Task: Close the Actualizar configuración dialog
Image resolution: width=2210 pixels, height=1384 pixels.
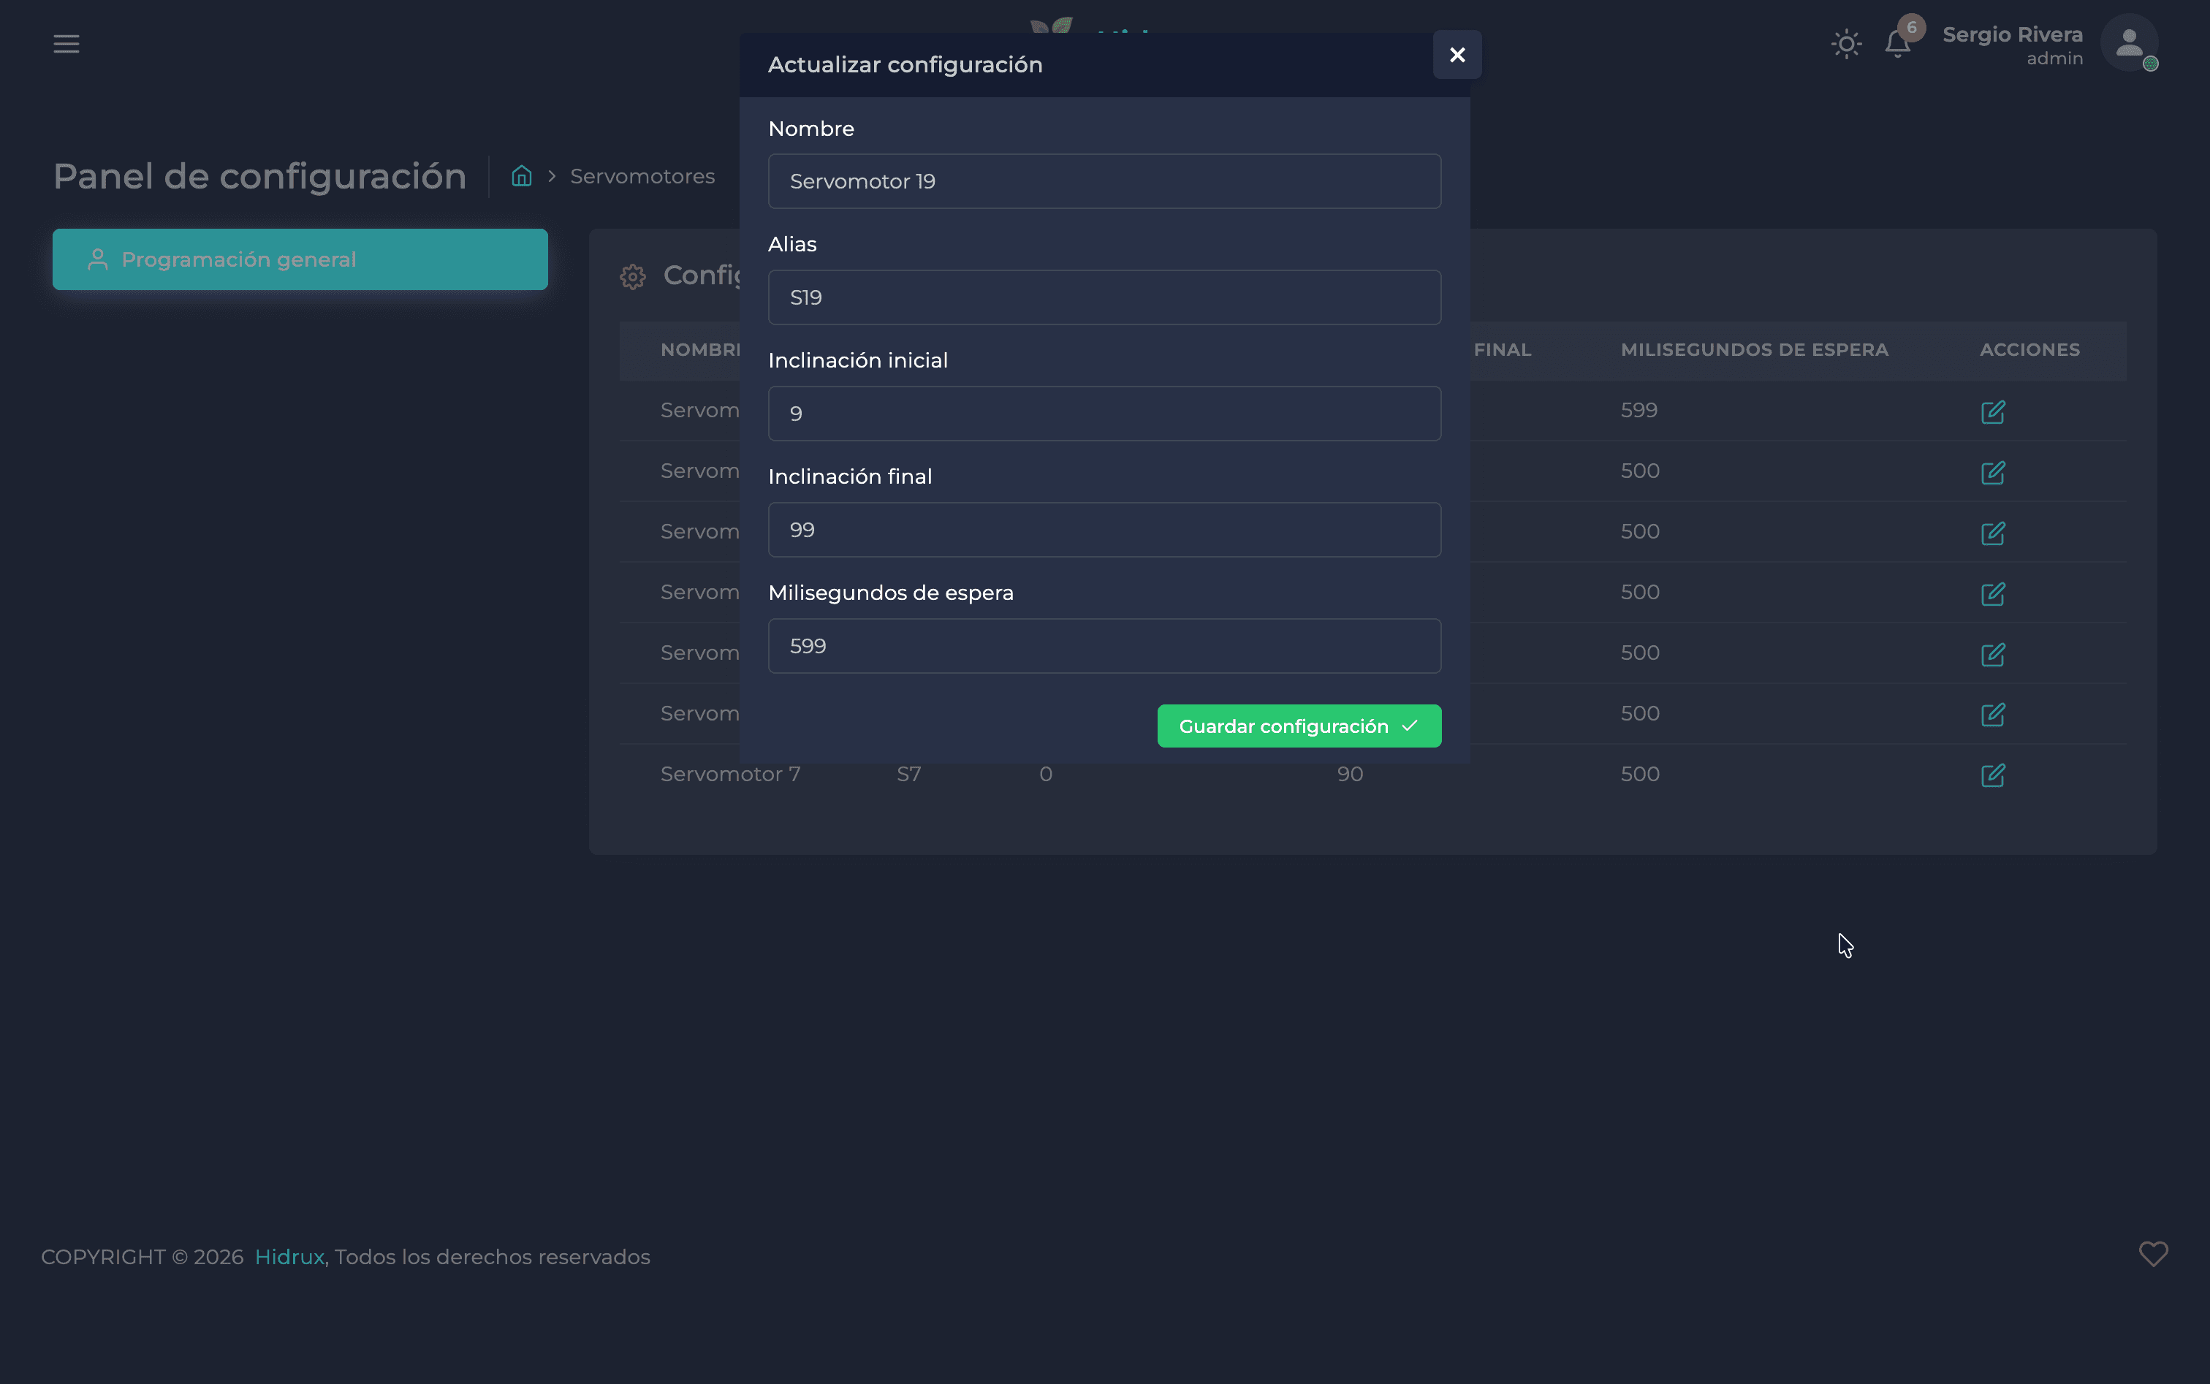Action: tap(1457, 55)
